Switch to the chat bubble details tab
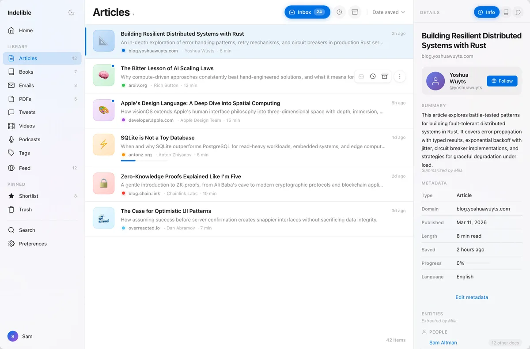530x349 pixels. (x=518, y=12)
